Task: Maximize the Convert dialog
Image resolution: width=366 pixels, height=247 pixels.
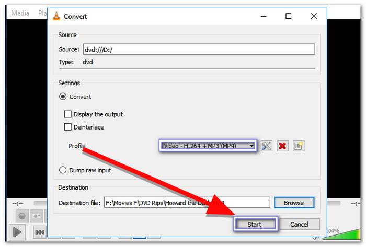Action: [x=289, y=16]
